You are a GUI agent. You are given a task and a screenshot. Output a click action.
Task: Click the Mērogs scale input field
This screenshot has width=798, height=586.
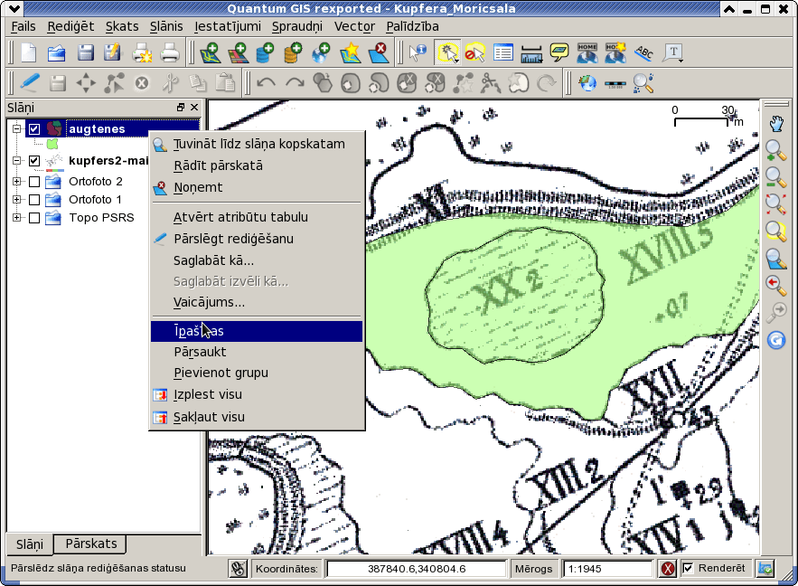pyautogui.click(x=607, y=569)
